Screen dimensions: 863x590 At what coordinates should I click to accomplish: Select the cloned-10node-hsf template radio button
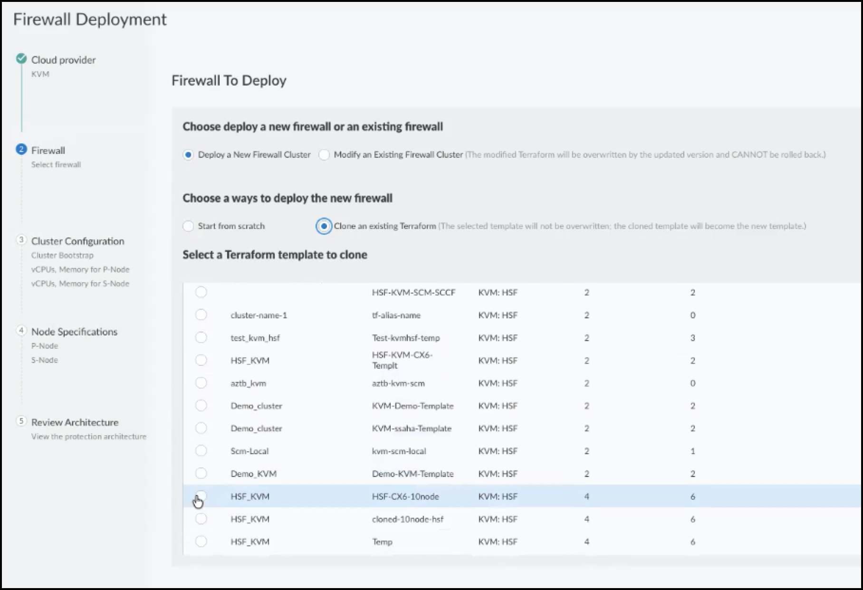click(x=201, y=519)
